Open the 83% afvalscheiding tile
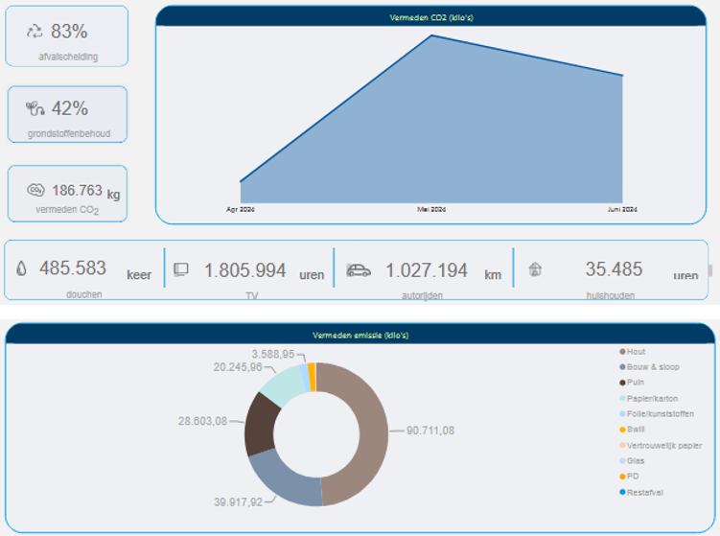This screenshot has height=536, width=720. [67, 36]
